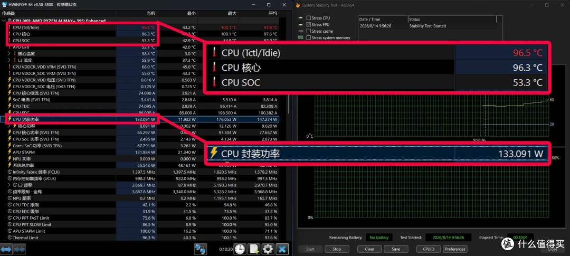The width and height of the screenshot is (570, 256).
Task: Click the HWiNFO collapse-columns inward arrows icon
Action: [x=20, y=249]
